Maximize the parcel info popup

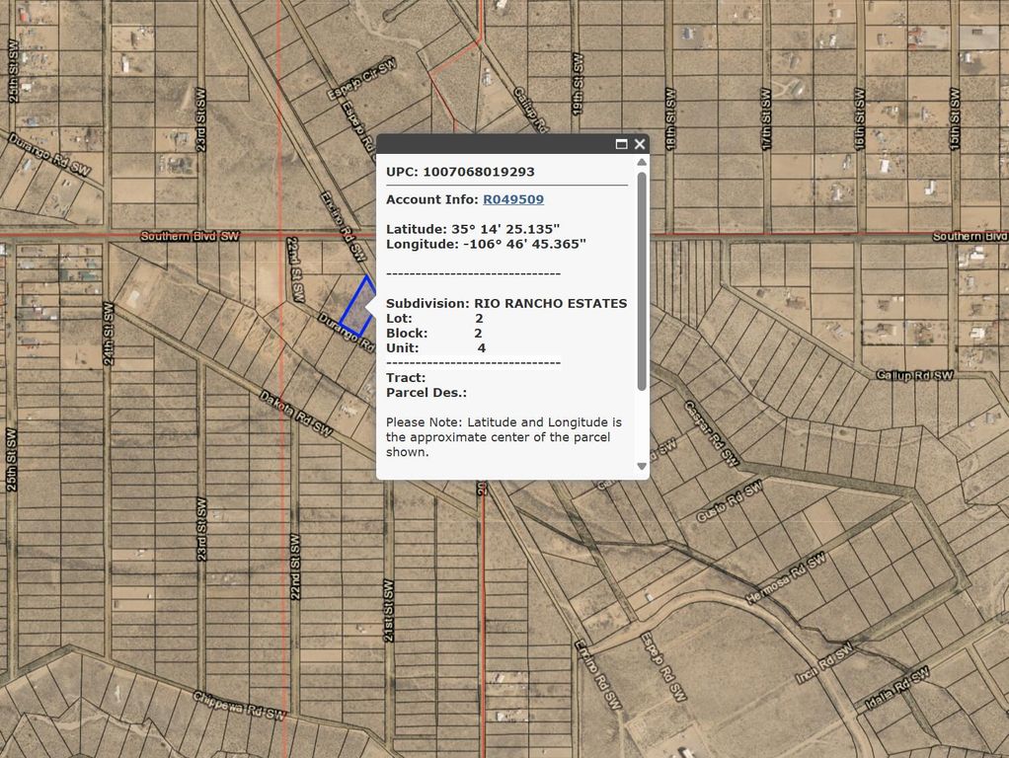pos(621,143)
